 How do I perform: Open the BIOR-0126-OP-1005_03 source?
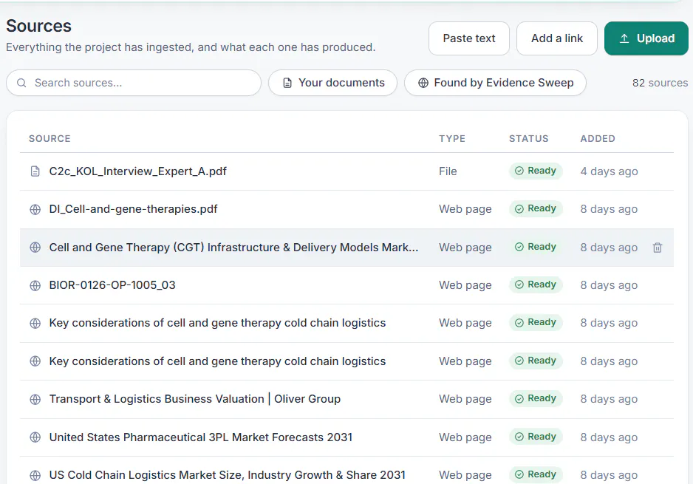pyautogui.click(x=112, y=285)
